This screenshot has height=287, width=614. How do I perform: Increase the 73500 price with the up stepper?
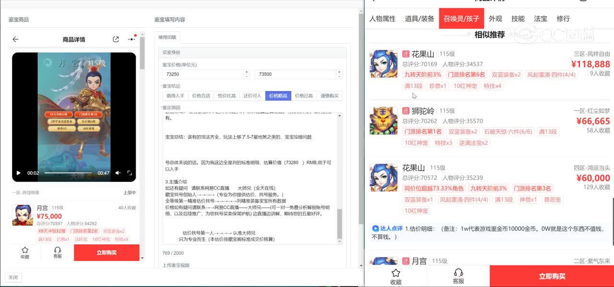340,72
